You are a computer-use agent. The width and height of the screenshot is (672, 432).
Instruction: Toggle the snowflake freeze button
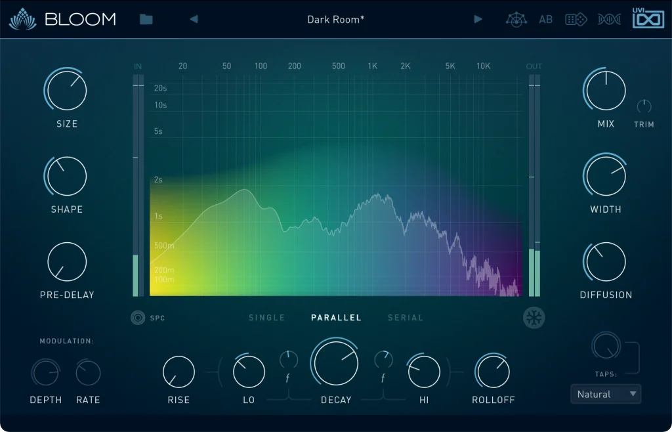(534, 318)
